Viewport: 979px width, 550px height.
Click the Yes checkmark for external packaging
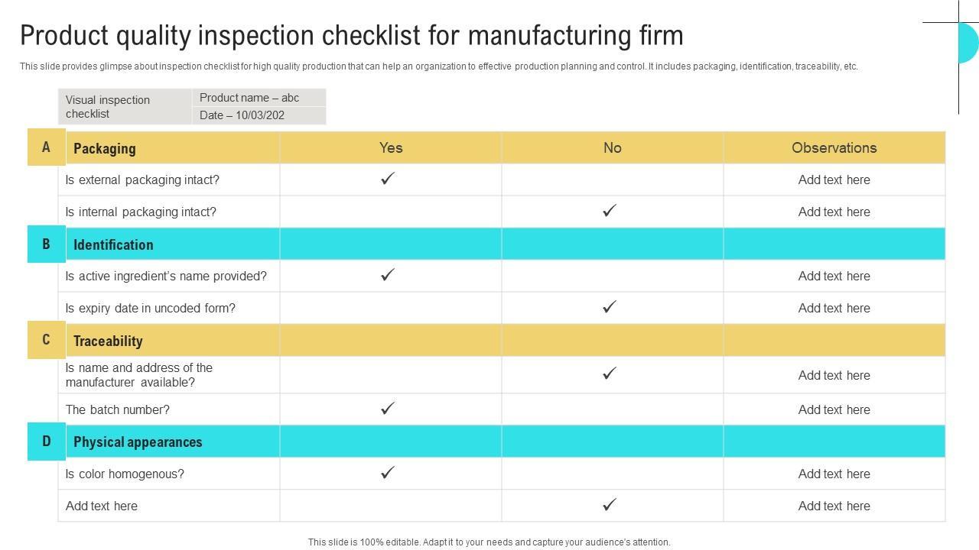click(x=388, y=179)
